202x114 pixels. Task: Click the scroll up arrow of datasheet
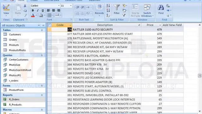click(199, 25)
